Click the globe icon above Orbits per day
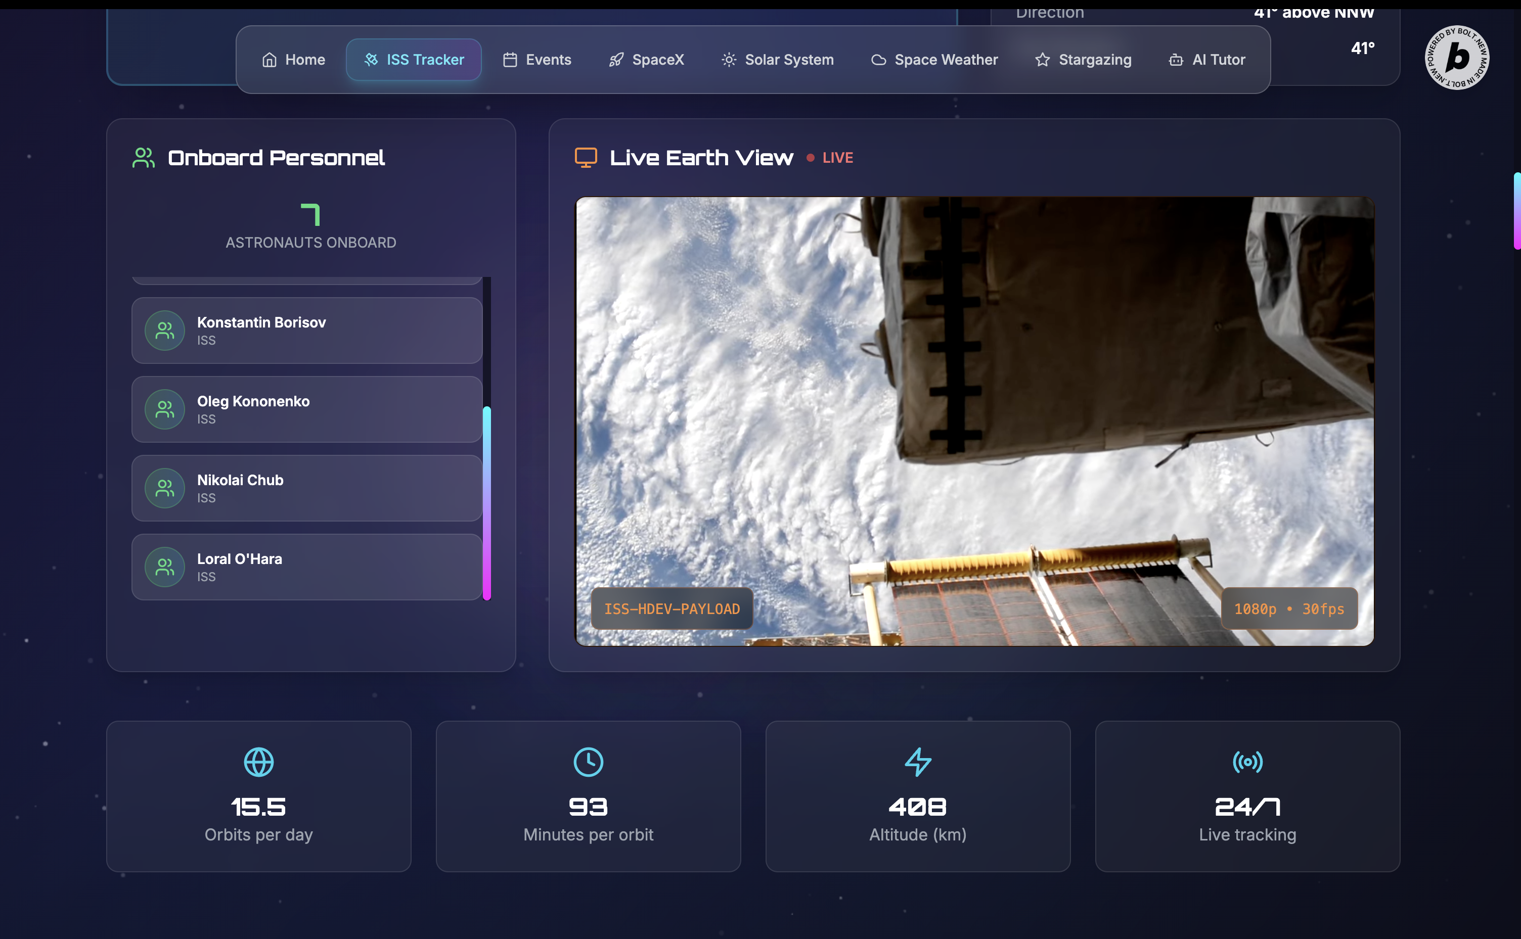The height and width of the screenshot is (939, 1521). 258,762
